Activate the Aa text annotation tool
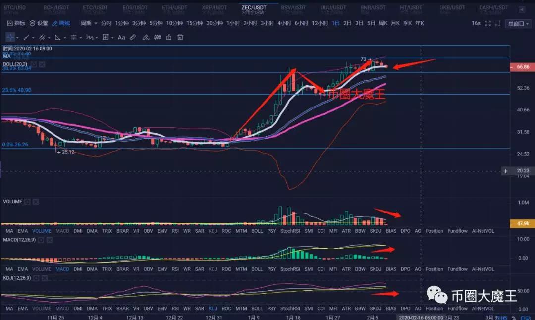Screen dimensions: 535x320 pos(121,37)
